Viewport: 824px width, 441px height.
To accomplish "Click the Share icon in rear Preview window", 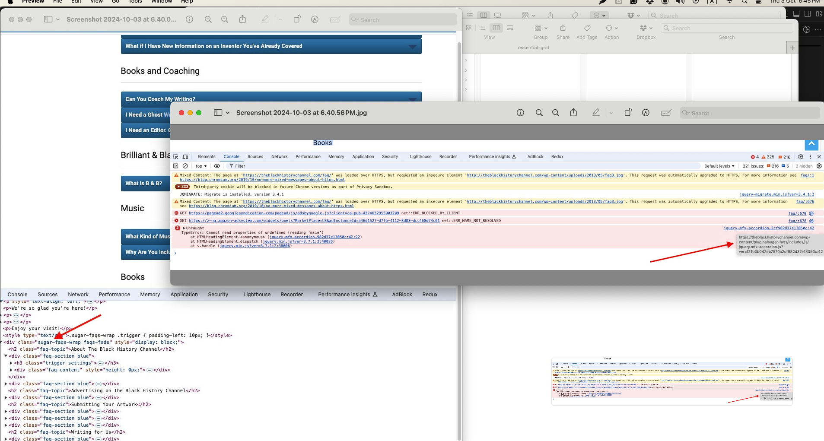I will (243, 19).
